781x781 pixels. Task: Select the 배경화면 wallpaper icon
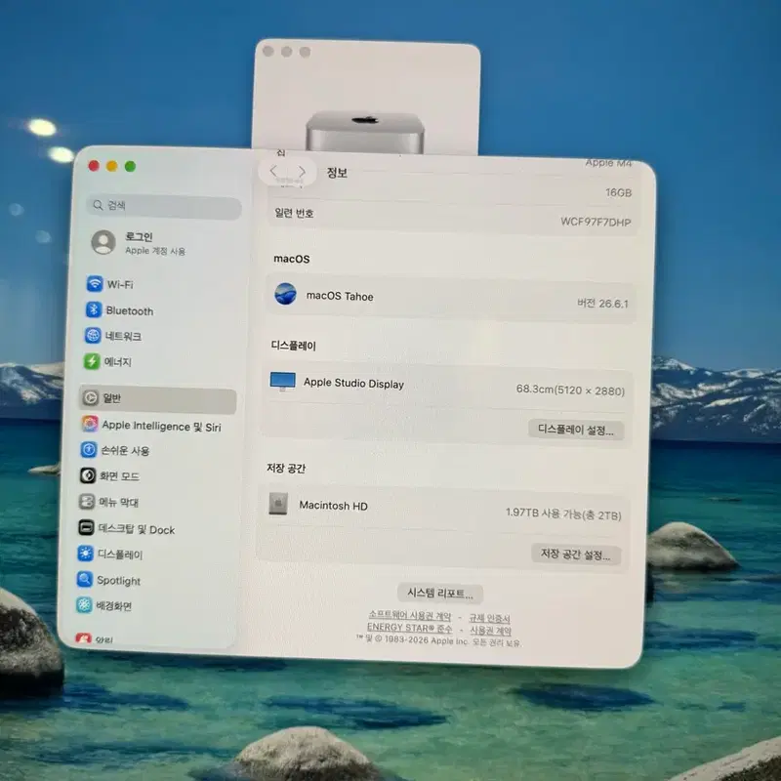[84, 605]
